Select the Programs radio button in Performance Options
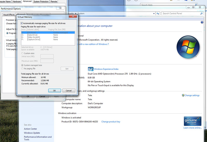This screenshot has width=207, height=142. pyautogui.click(x=8, y=33)
